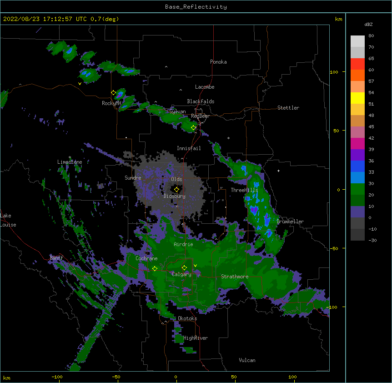Click the -50 tick label on bottom axis
Screen dimensions: 392x383
(116, 377)
